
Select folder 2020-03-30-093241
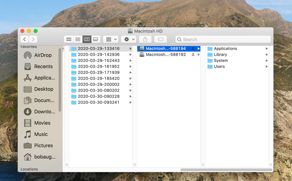(101, 102)
